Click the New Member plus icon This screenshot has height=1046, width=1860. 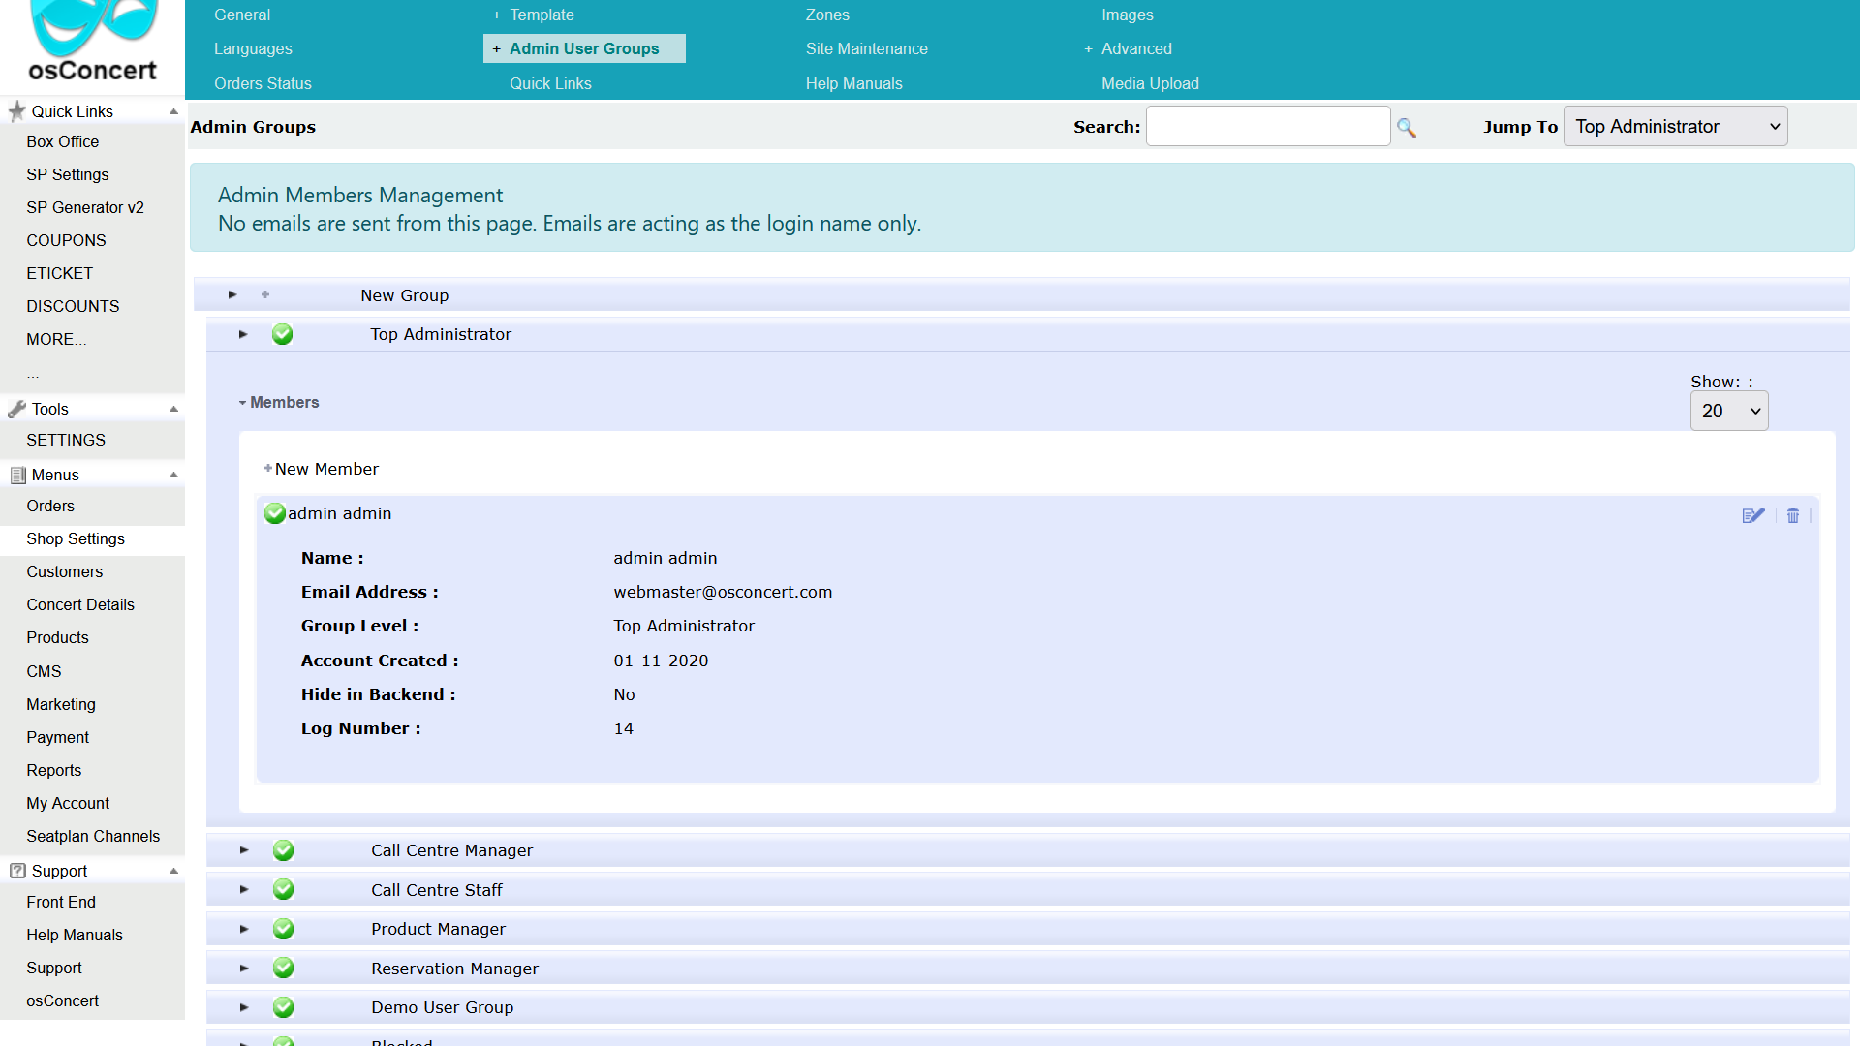click(268, 468)
